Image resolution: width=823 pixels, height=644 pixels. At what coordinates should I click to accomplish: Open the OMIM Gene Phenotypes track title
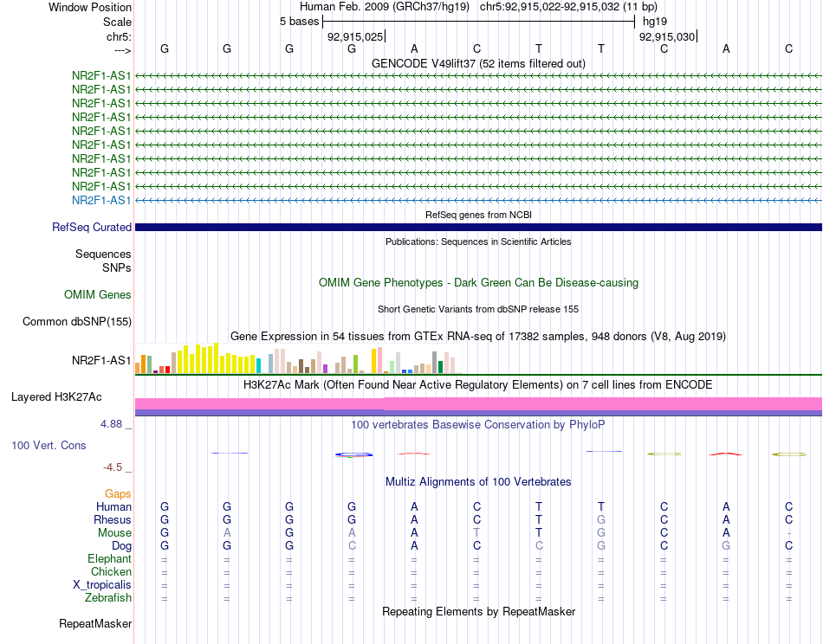(478, 283)
